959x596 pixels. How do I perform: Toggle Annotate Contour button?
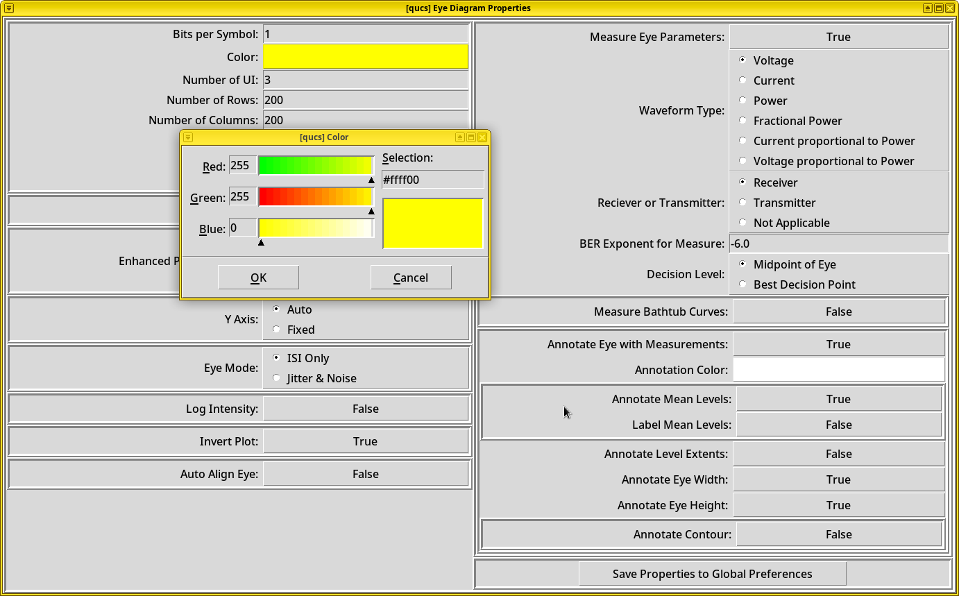pyautogui.click(x=838, y=534)
